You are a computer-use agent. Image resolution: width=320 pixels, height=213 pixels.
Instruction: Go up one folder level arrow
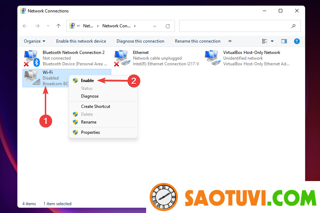pyautogui.click(x=59, y=26)
